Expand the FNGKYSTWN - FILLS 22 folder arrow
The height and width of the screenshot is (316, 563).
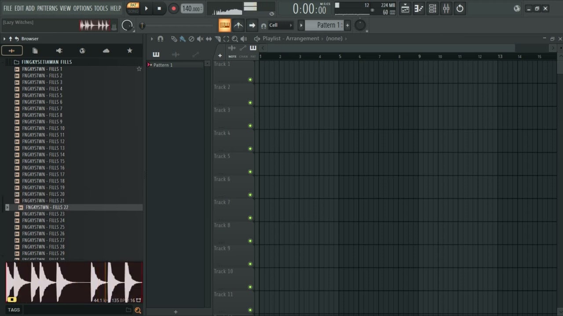pyautogui.click(x=7, y=207)
